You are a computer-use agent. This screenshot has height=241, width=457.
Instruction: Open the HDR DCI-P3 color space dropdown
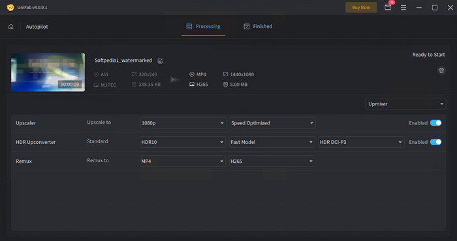pos(361,142)
